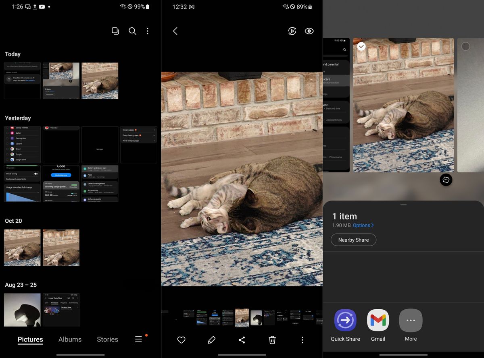
Task: Uncheck the selected photo's checkmark
Action: coord(361,46)
